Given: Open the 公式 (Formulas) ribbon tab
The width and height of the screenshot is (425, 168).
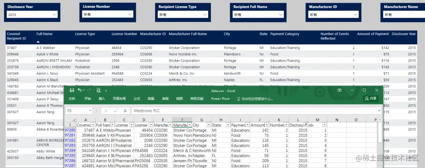Looking at the screenshot, I should click(x=137, y=99).
